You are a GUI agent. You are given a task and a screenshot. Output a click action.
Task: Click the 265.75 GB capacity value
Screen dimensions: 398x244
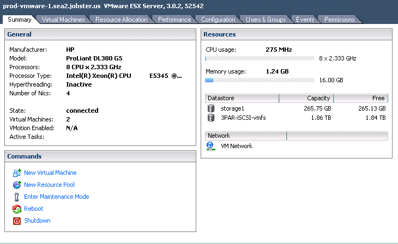(x=317, y=108)
